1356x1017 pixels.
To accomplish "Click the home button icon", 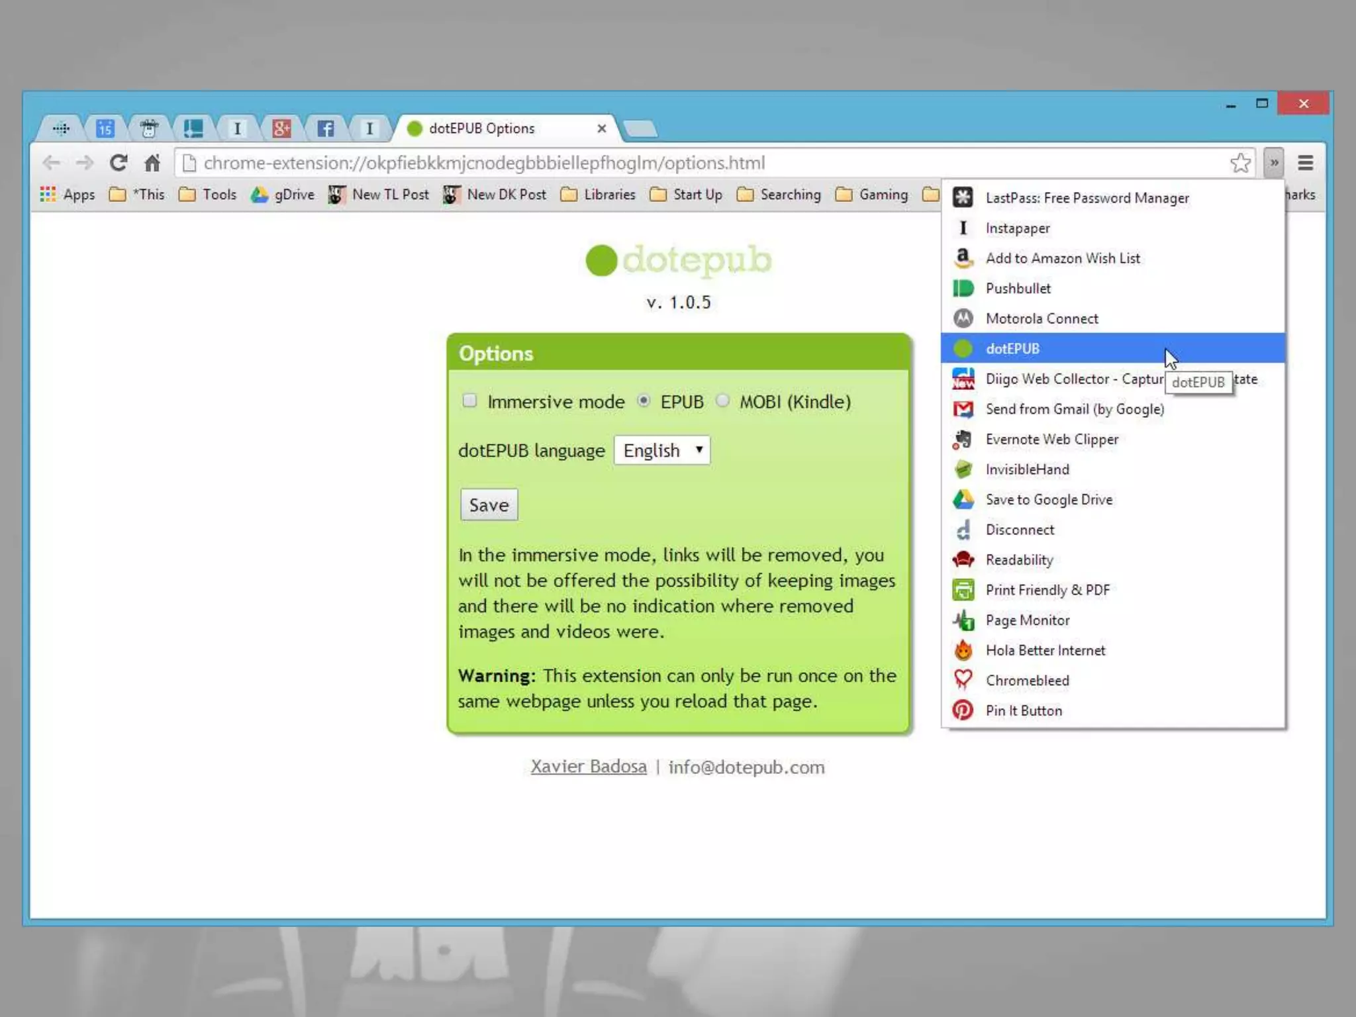I will coord(152,163).
